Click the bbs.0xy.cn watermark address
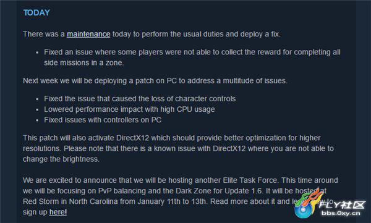This screenshot has height=223, width=371. pyautogui.click(x=341, y=213)
